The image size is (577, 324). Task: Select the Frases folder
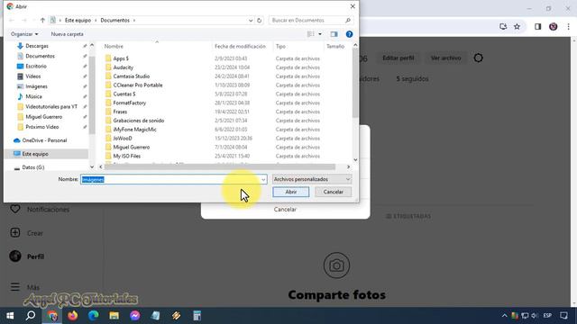tap(120, 112)
